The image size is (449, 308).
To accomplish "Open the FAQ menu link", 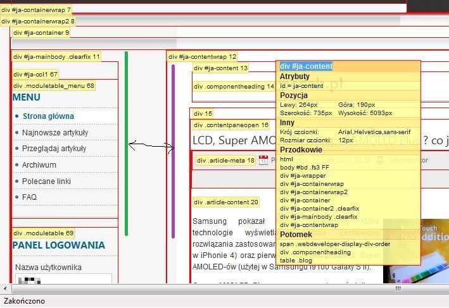I will (29, 197).
